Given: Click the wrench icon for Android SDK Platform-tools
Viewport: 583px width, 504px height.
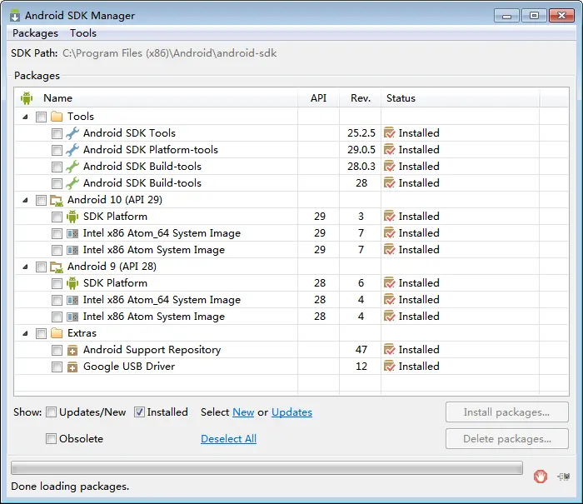Looking at the screenshot, I should coord(72,150).
